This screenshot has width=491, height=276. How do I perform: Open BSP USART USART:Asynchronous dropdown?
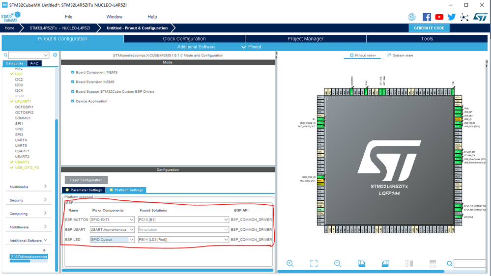(112, 230)
